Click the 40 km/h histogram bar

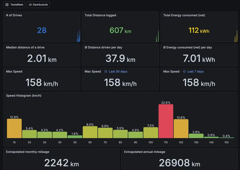[60, 135]
